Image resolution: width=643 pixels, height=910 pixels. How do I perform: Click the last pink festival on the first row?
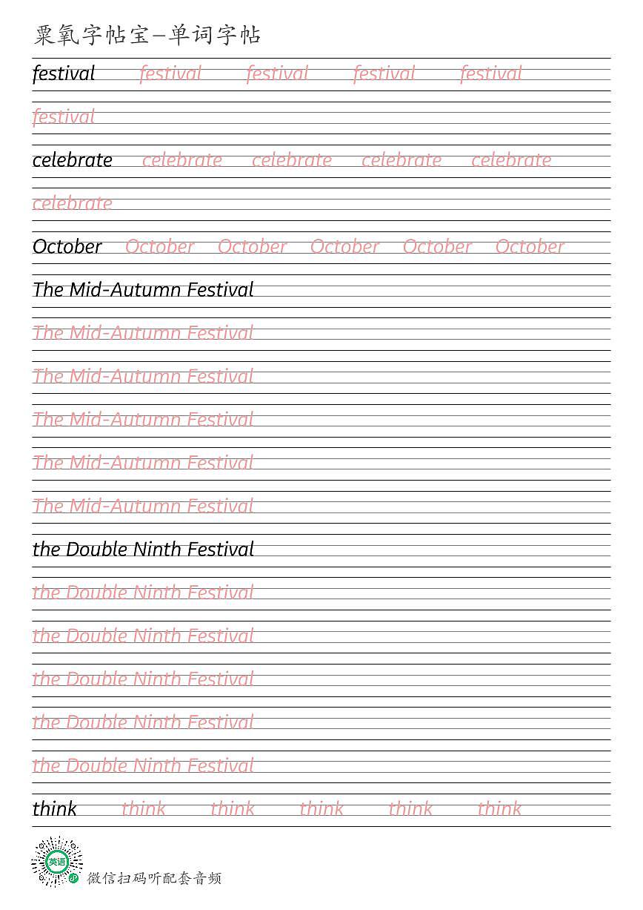(491, 73)
